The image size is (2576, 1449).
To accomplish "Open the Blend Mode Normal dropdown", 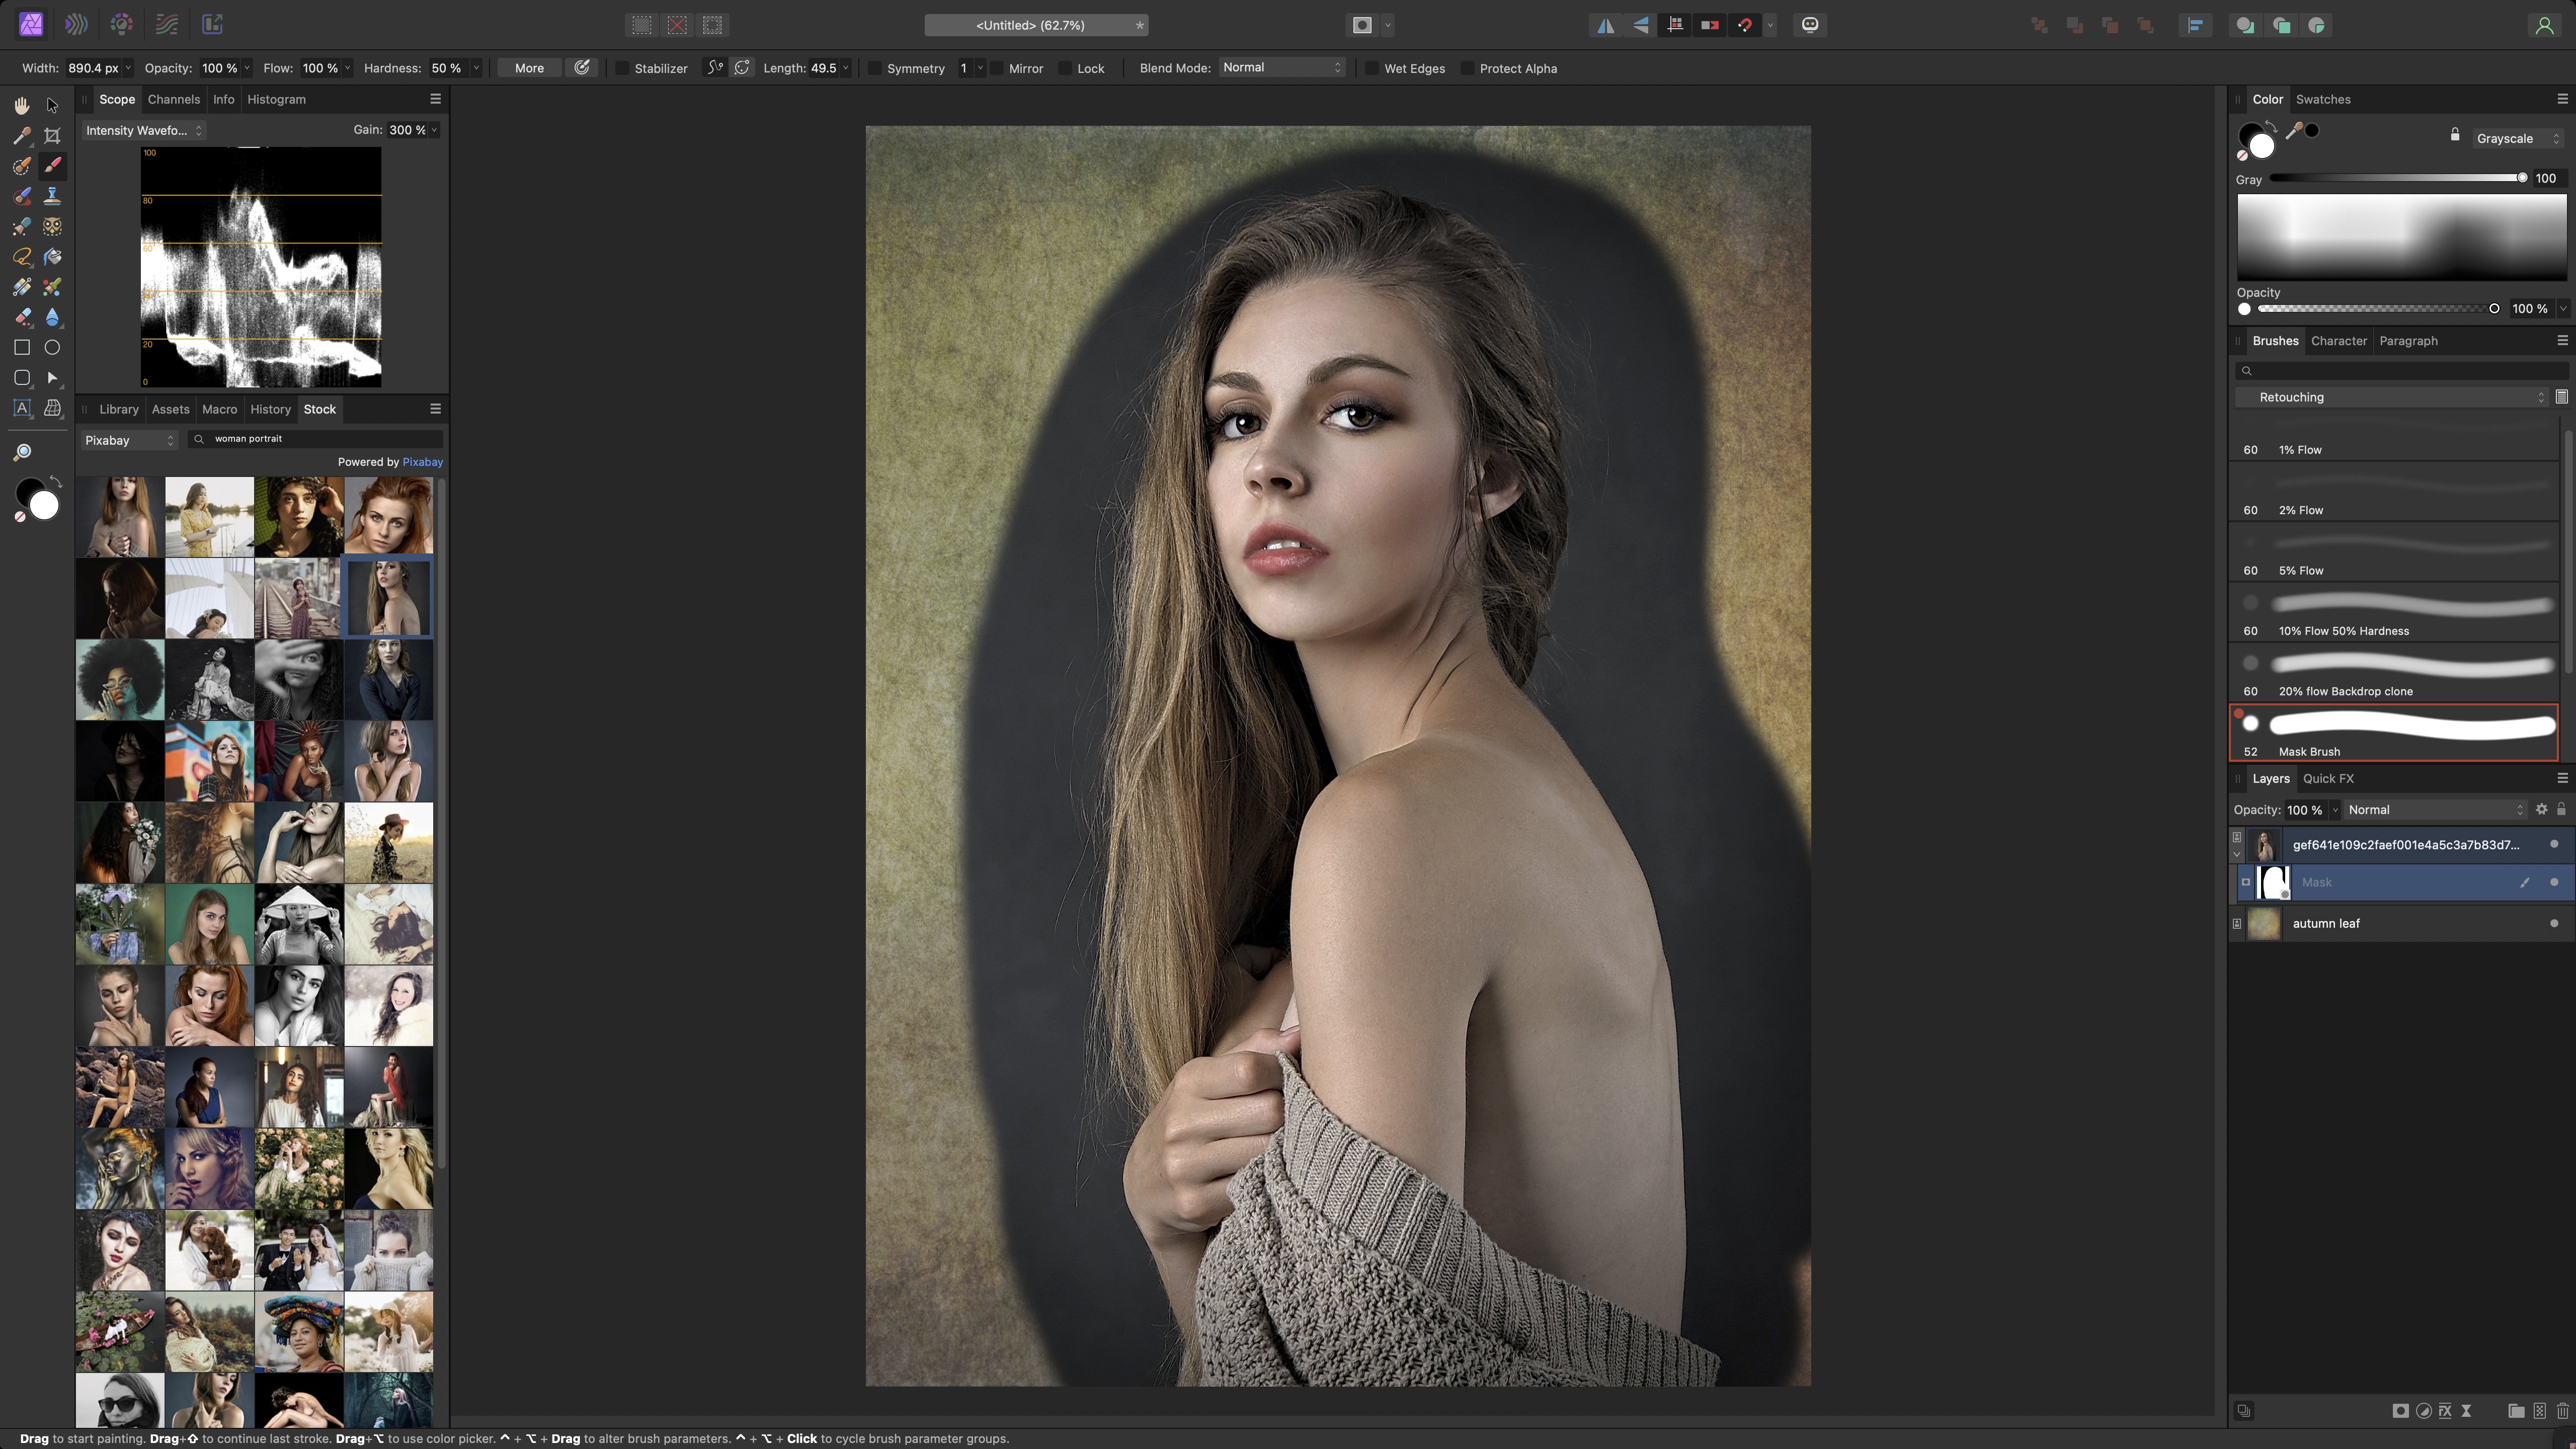I will 1282,67.
